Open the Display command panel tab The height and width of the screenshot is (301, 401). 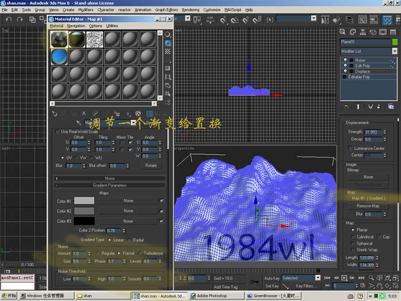(x=383, y=32)
